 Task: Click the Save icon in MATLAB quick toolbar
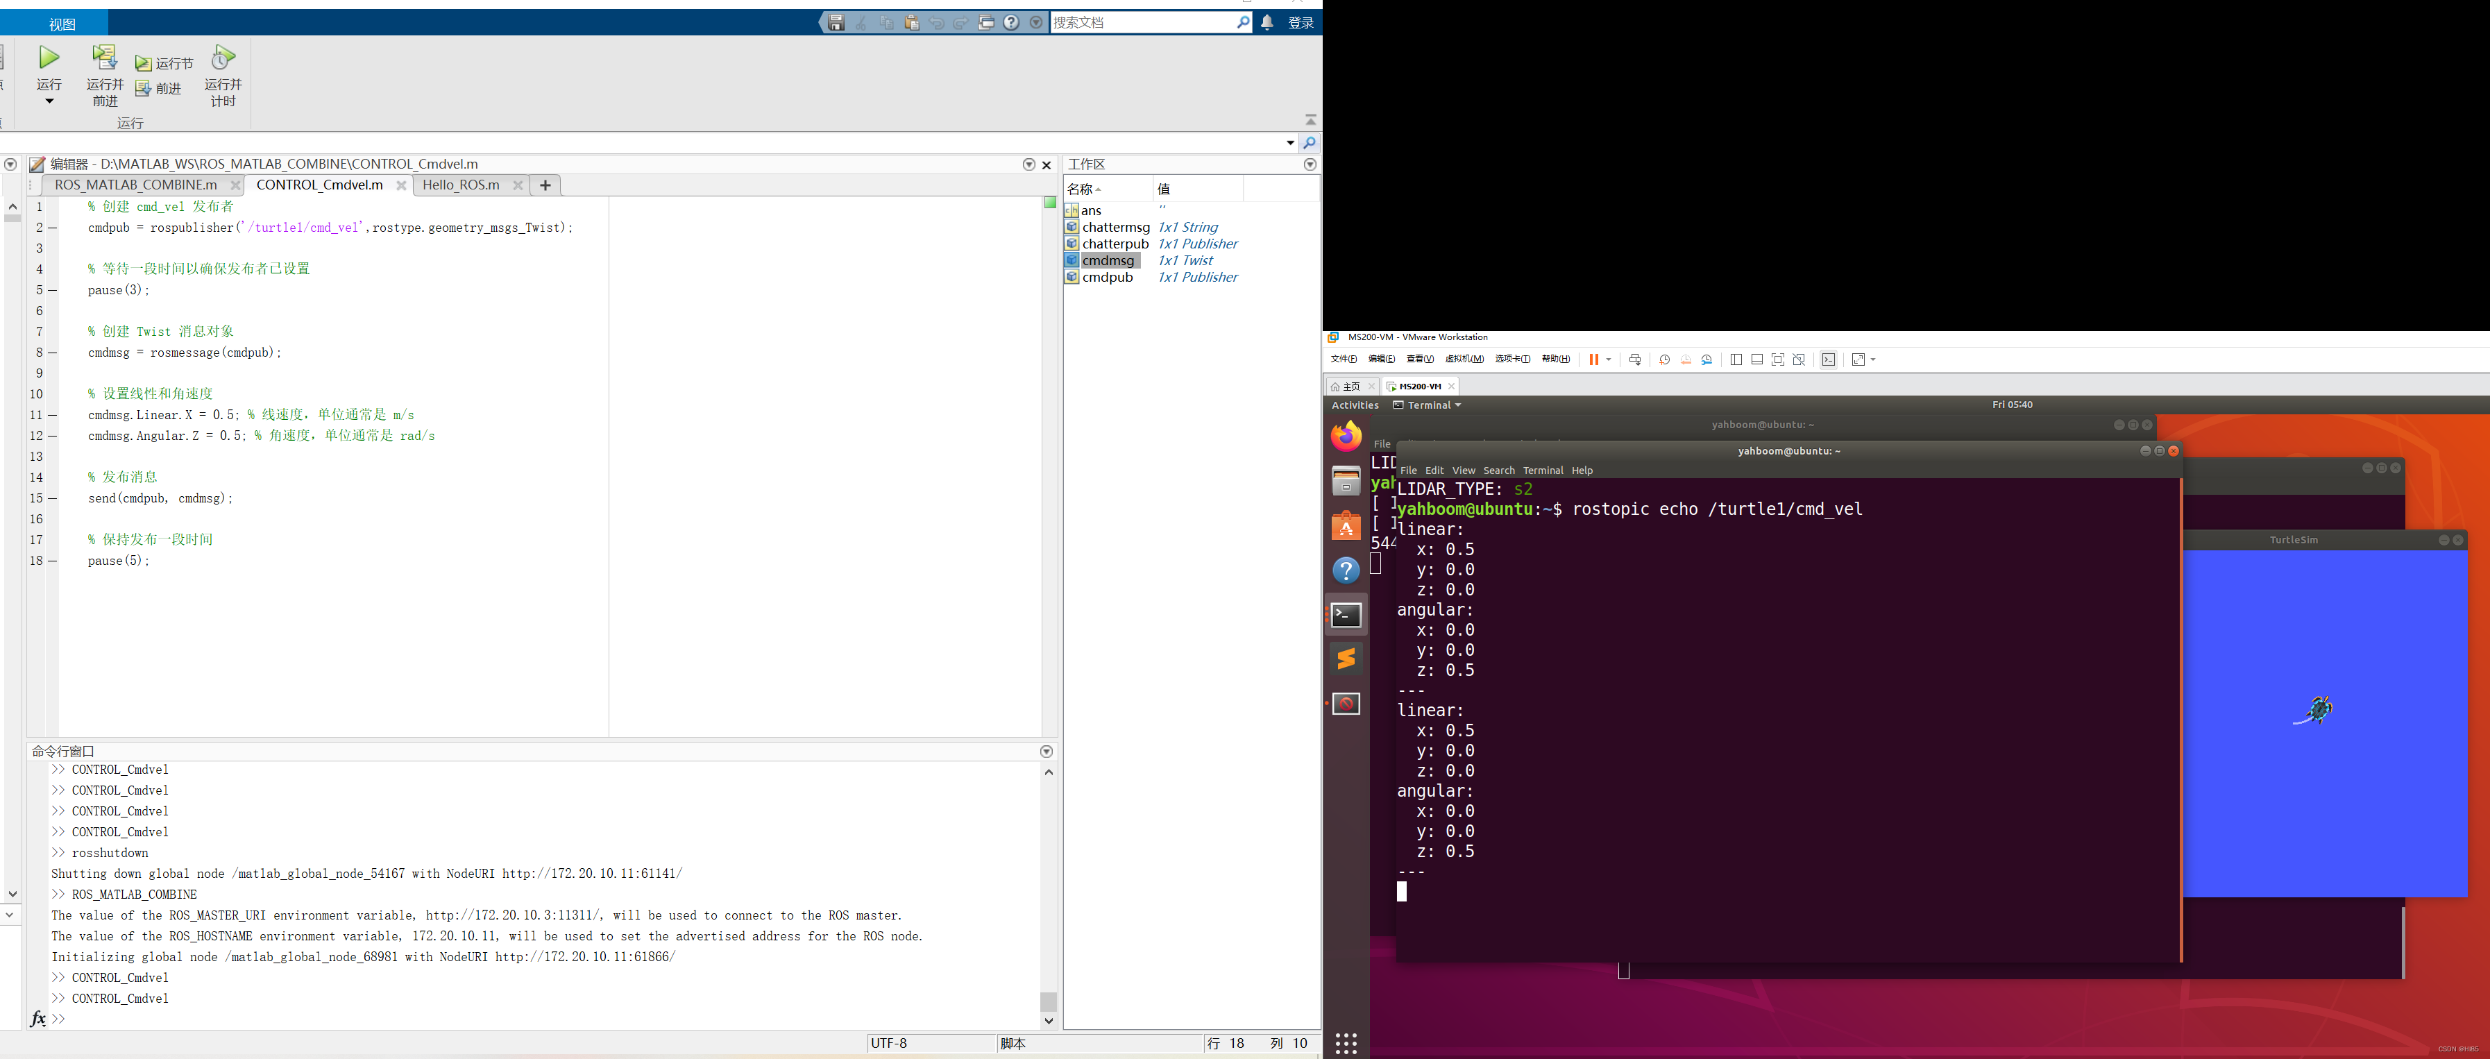[x=836, y=22]
